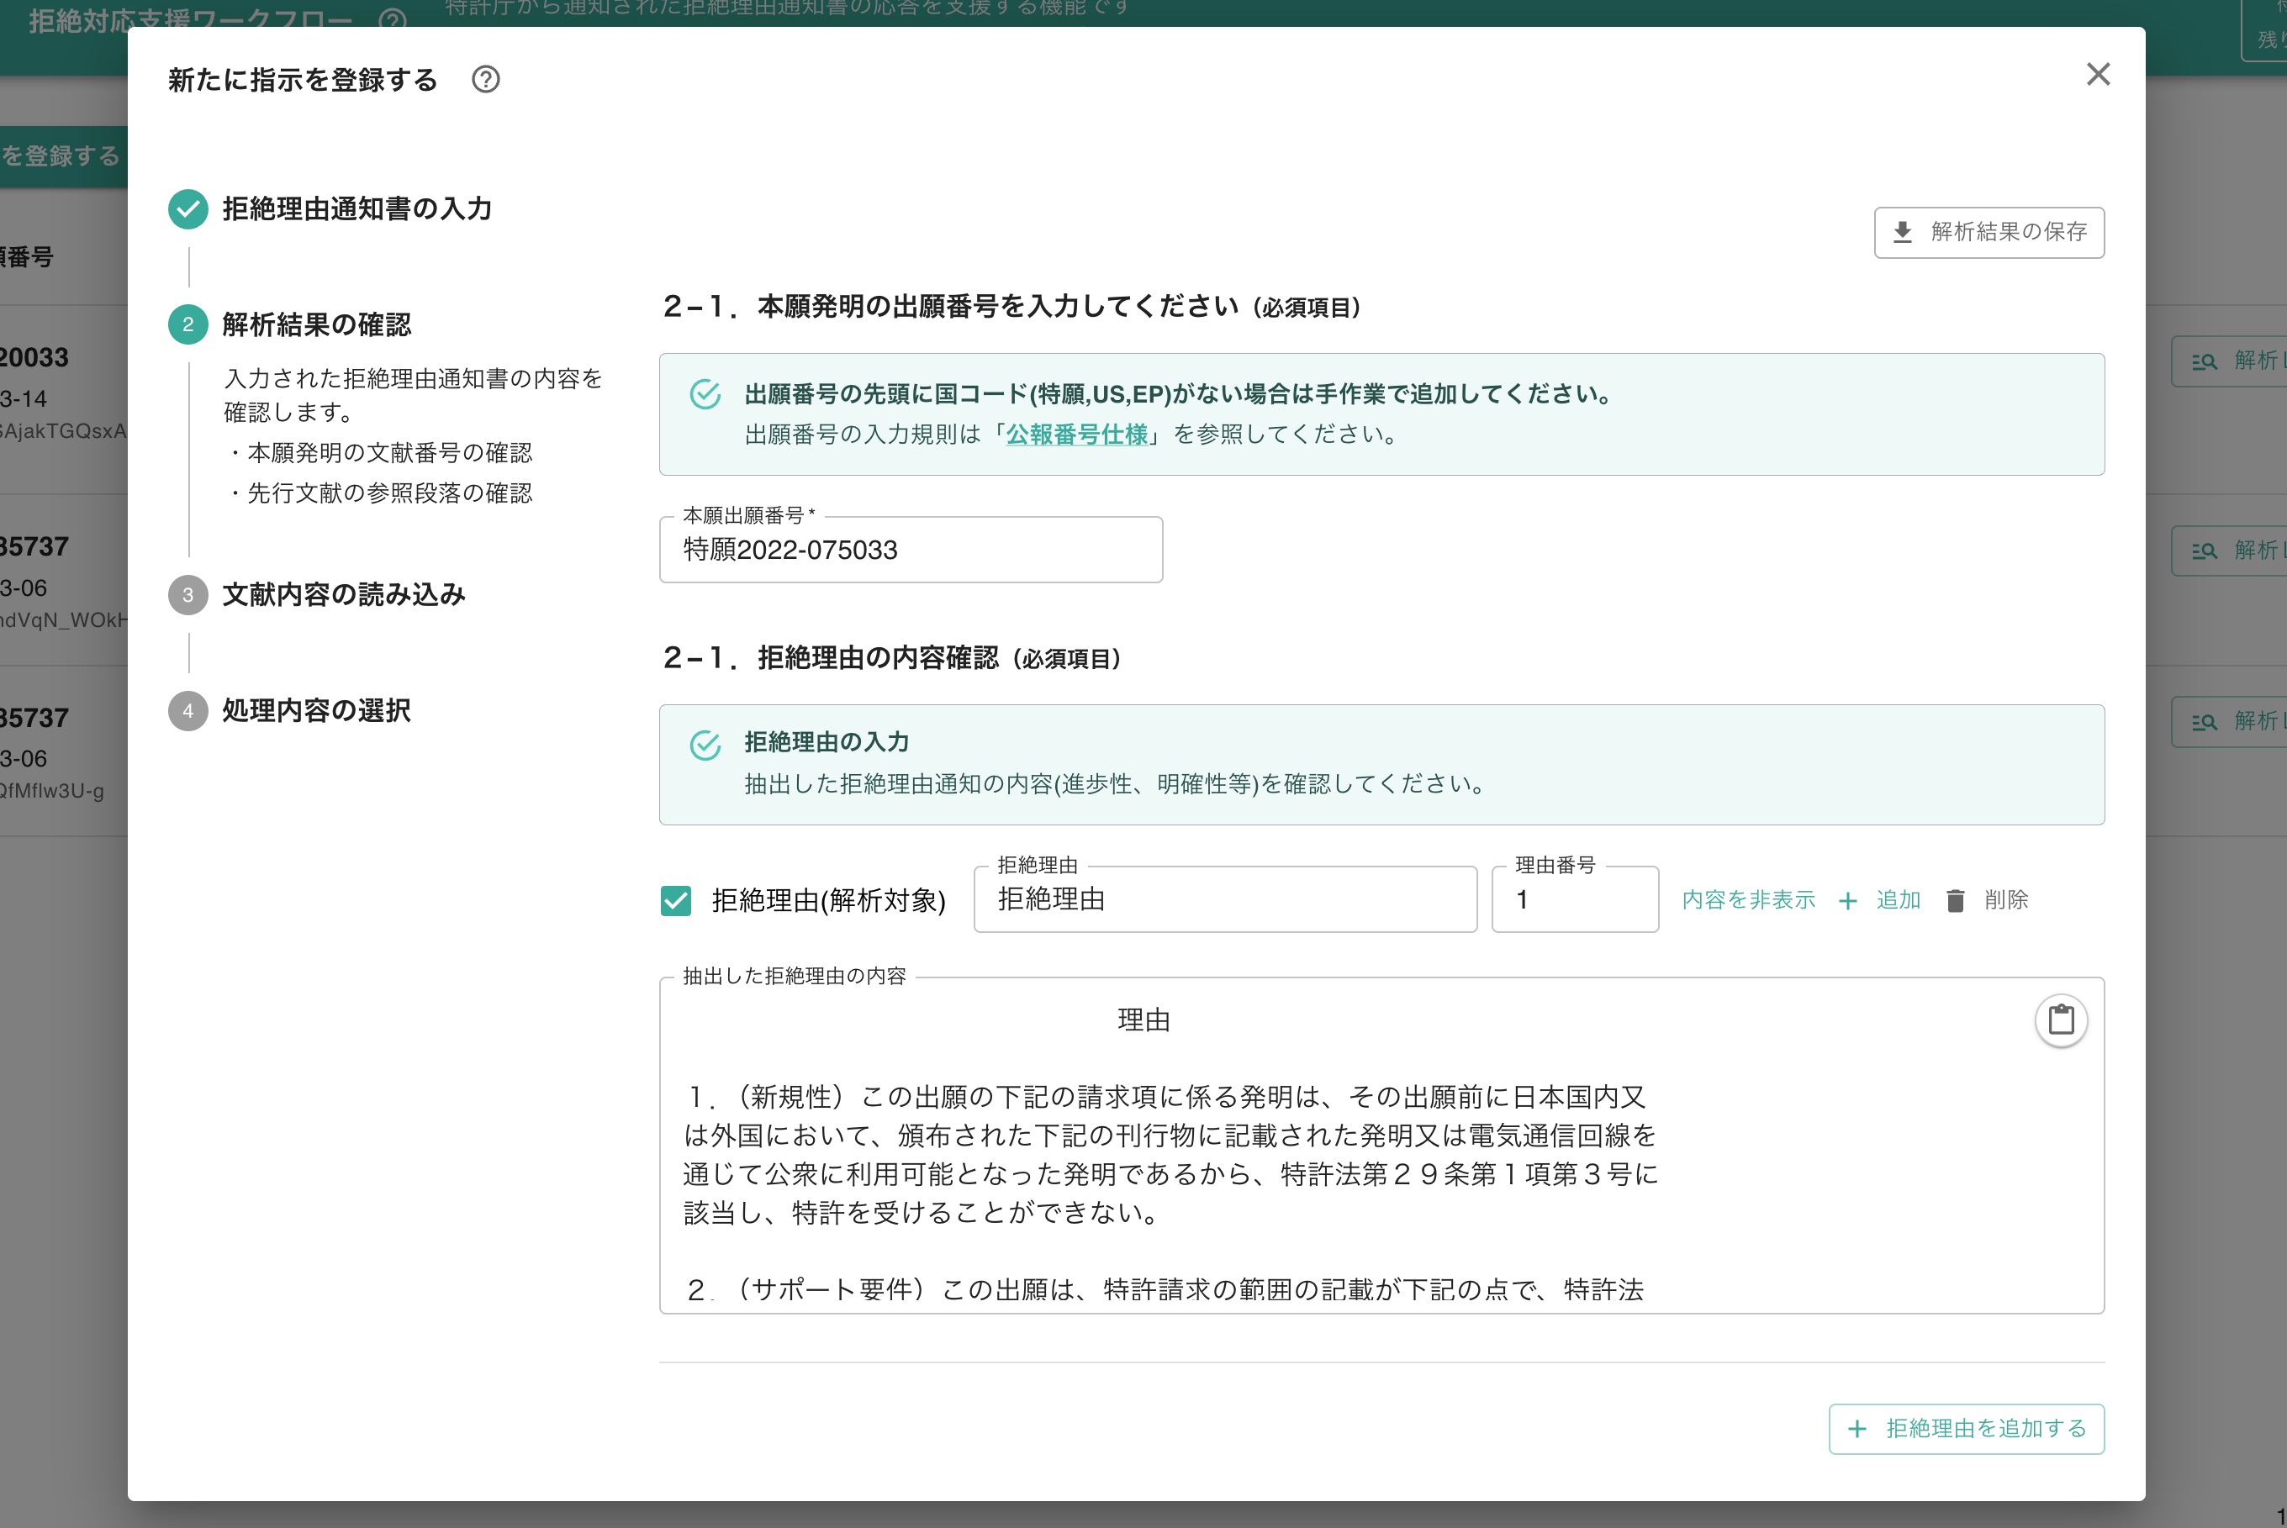The height and width of the screenshot is (1528, 2287).
Task: Hide content with 内容を非表示
Action: pyautogui.click(x=1748, y=899)
